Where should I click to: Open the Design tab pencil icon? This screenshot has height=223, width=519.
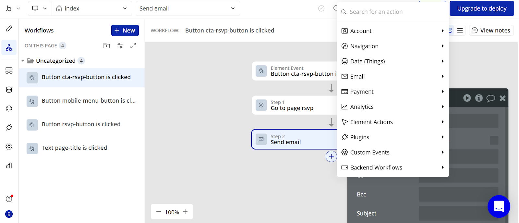point(9,29)
